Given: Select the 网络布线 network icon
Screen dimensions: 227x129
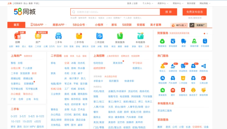Looking at the screenshot, I should tap(204, 66).
